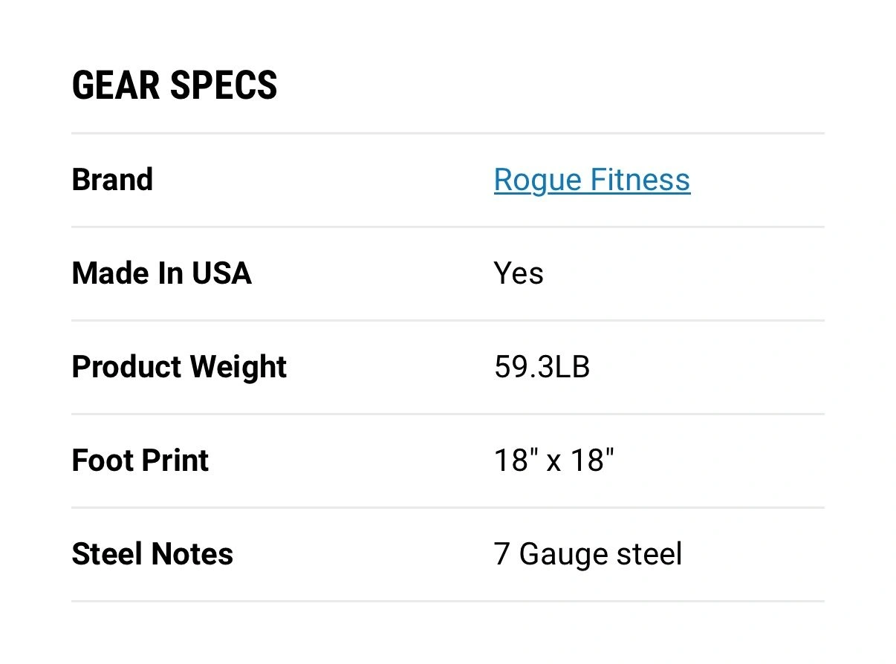
Task: Click the Foot Print label
Action: [140, 460]
